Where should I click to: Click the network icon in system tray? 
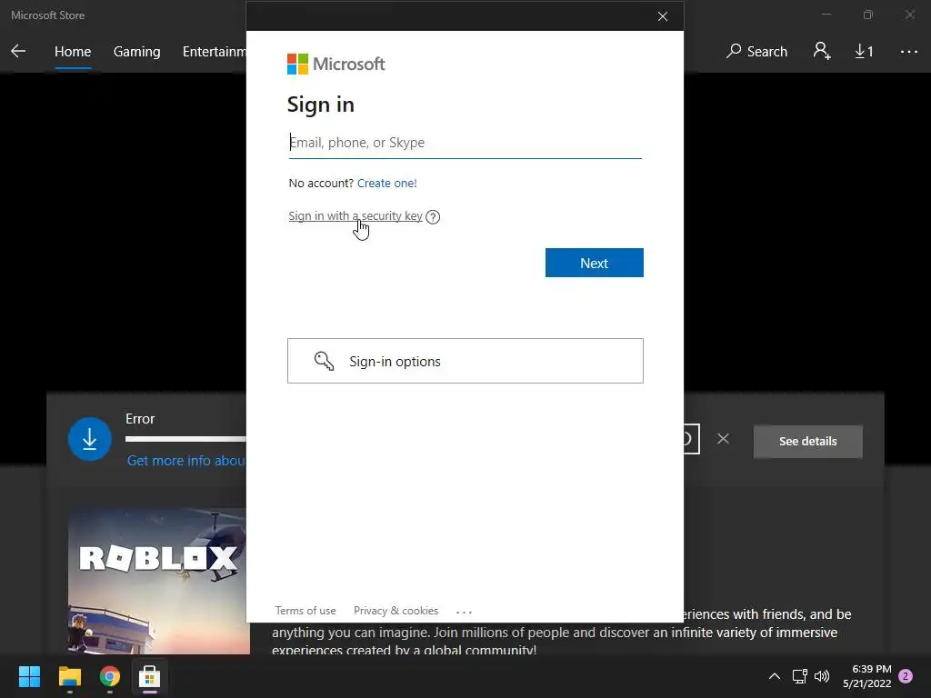tap(799, 676)
